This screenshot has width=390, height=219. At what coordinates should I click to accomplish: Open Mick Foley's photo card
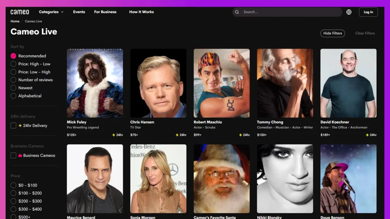[x=95, y=83]
